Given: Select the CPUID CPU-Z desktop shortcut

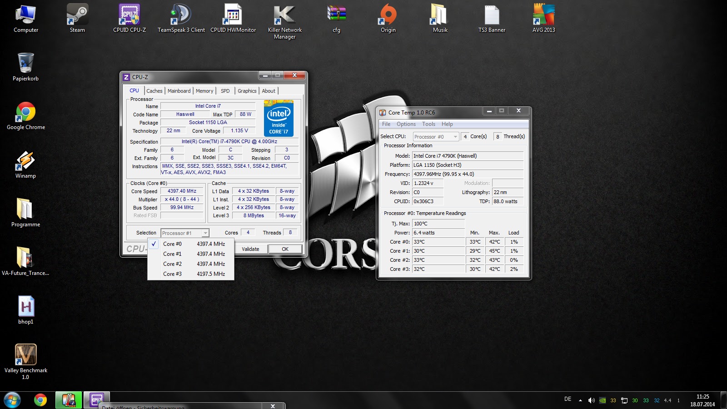Looking at the screenshot, I should pos(129,18).
